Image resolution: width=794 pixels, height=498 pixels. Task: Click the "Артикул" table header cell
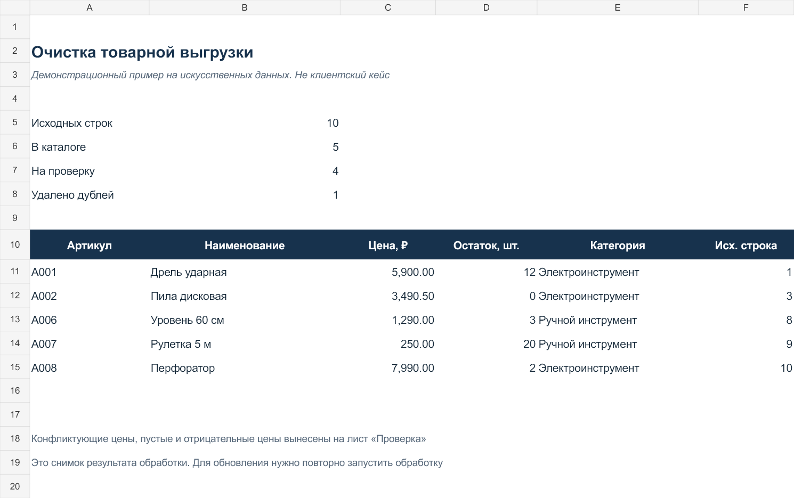click(90, 245)
